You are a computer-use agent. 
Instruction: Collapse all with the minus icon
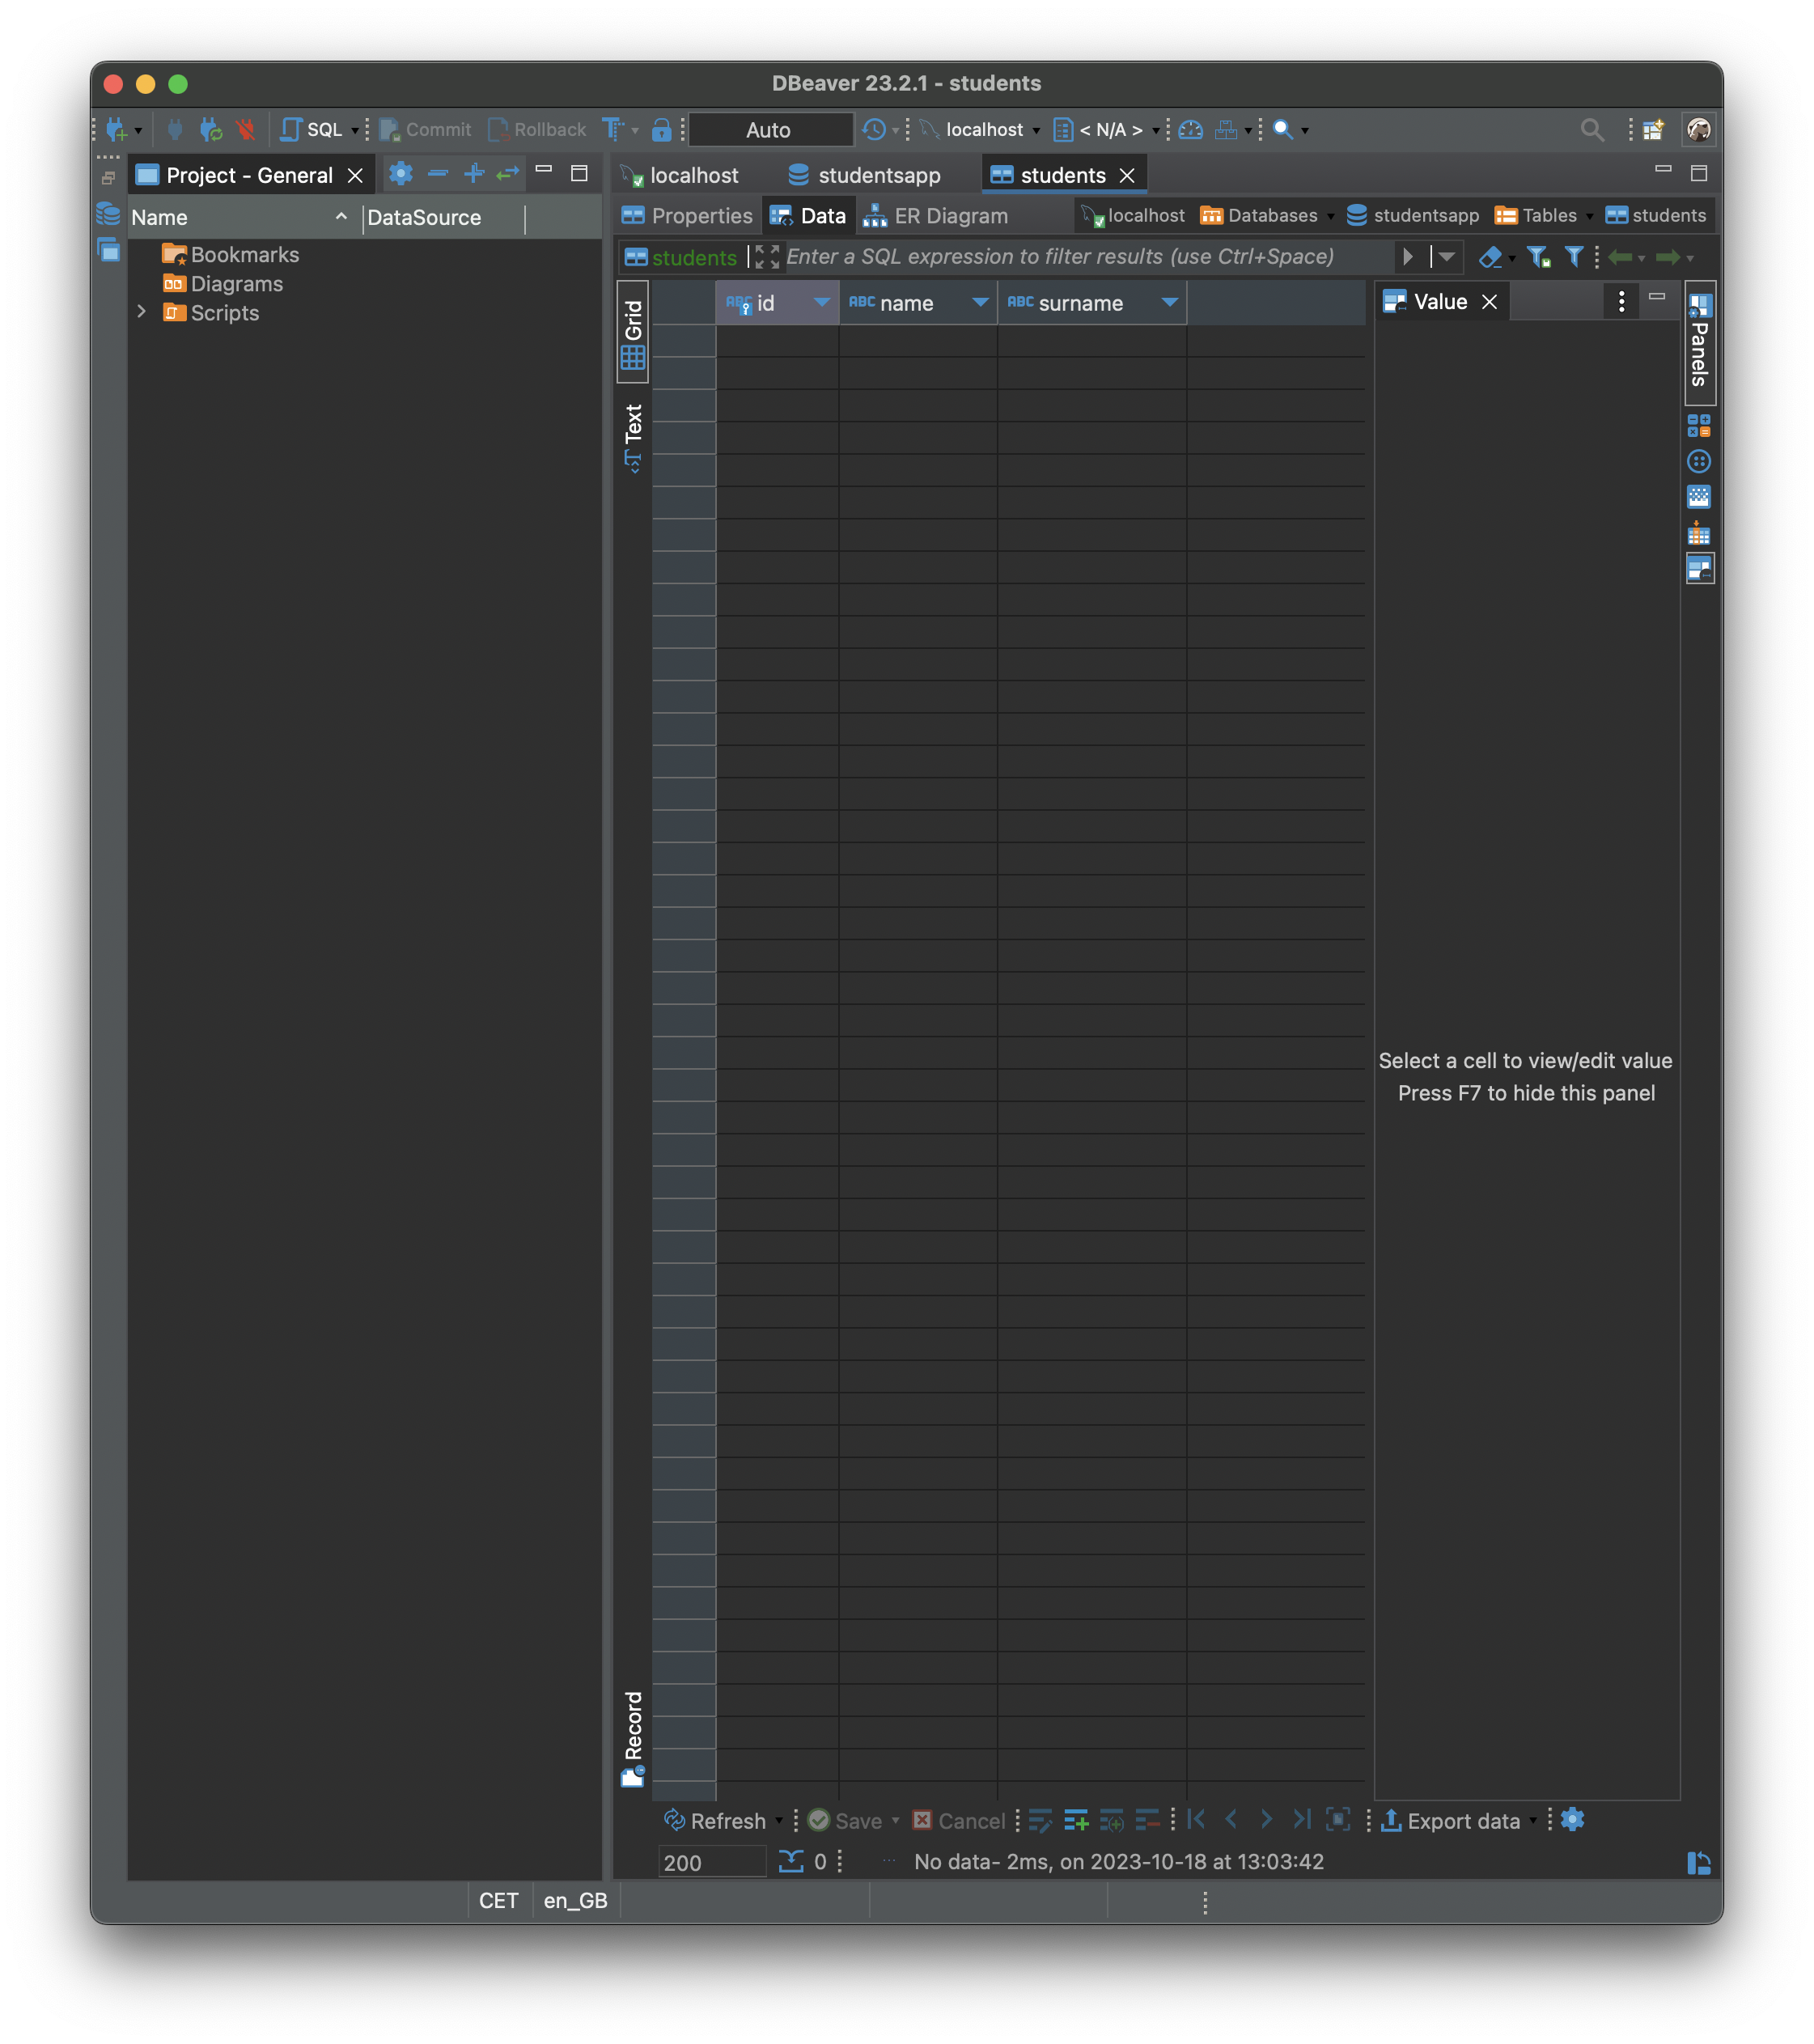click(x=438, y=173)
